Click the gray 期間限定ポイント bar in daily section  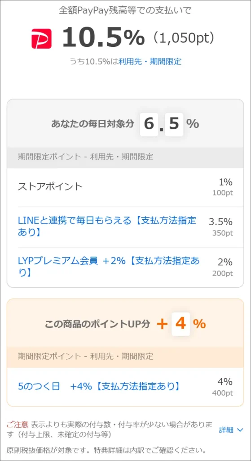coord(125,157)
